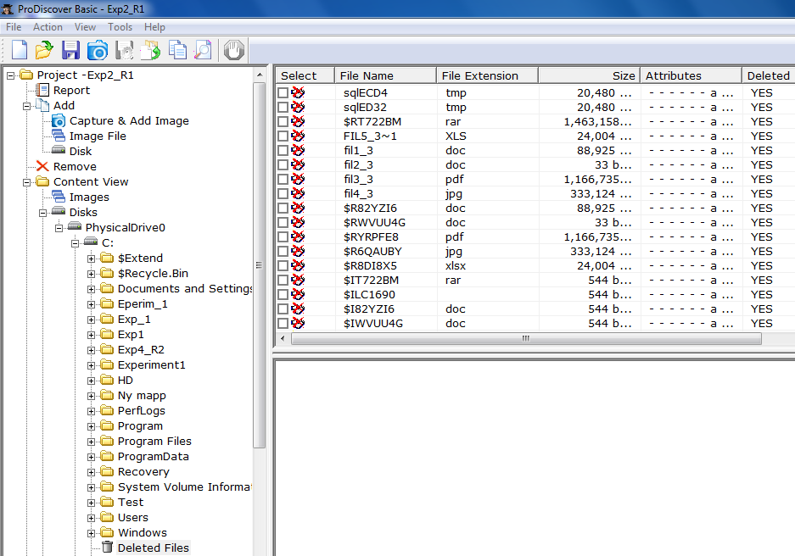Click the tree panel vertical scrollbar thumb
795x556 pixels.
259,265
